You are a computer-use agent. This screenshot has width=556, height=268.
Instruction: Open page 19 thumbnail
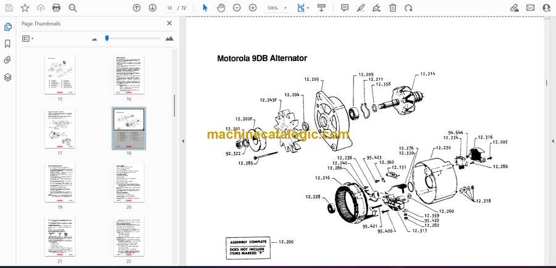click(x=60, y=183)
